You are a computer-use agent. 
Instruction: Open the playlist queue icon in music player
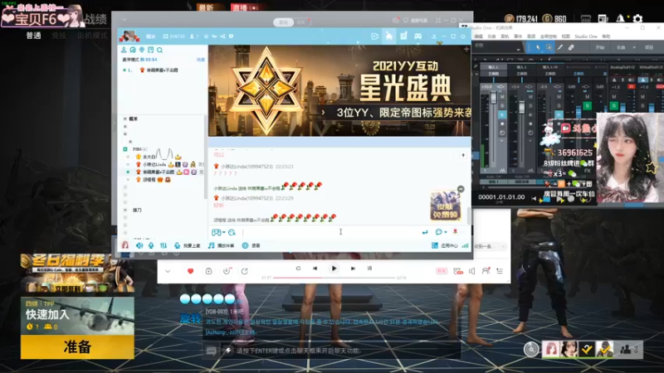pos(500,271)
